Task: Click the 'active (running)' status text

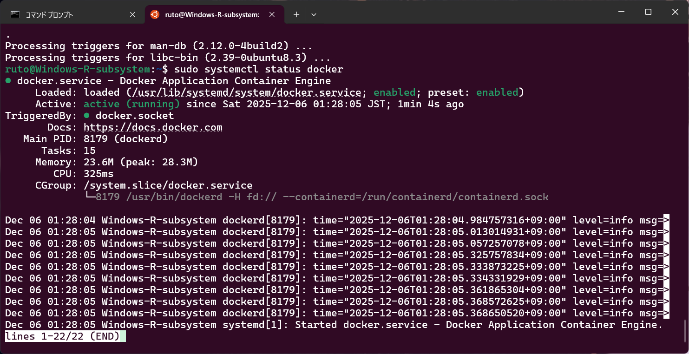Action: click(x=131, y=104)
